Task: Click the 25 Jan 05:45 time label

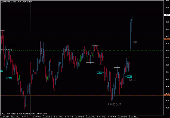Action: (80, 117)
